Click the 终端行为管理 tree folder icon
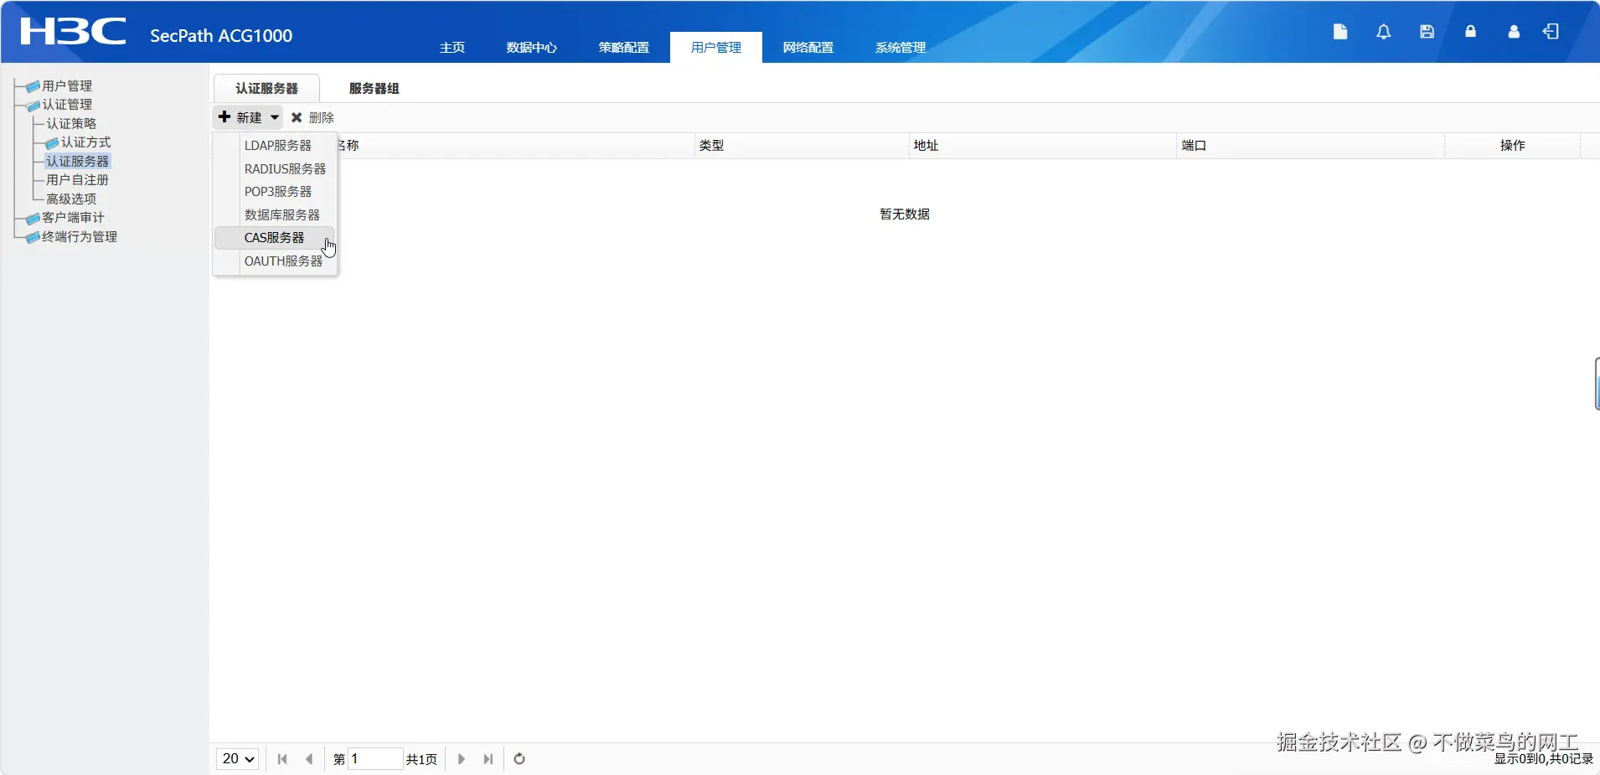1600x775 pixels. 33,238
